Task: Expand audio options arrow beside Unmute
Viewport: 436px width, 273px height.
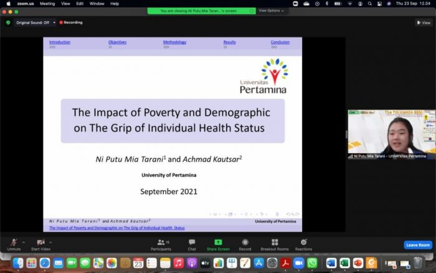Action: click(x=24, y=242)
